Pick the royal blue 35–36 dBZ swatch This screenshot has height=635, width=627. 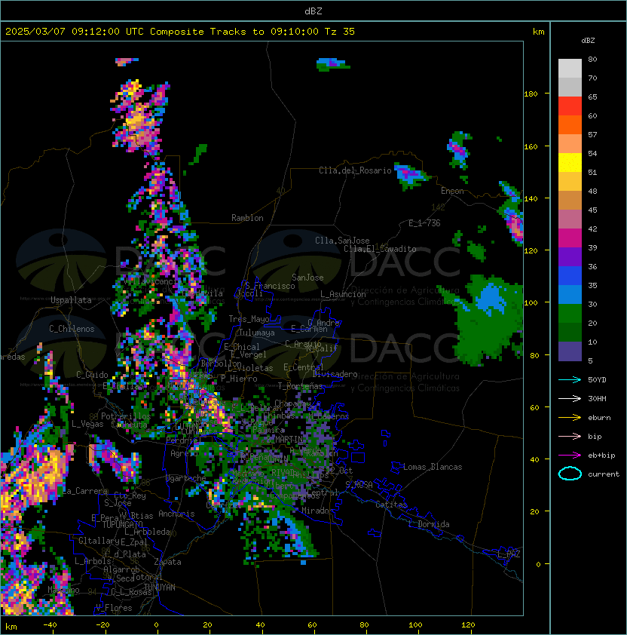point(570,276)
